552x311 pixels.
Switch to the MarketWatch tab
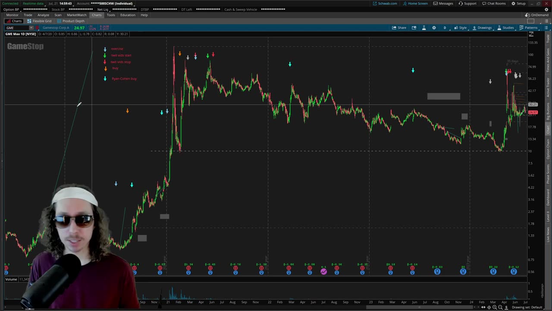tap(76, 15)
